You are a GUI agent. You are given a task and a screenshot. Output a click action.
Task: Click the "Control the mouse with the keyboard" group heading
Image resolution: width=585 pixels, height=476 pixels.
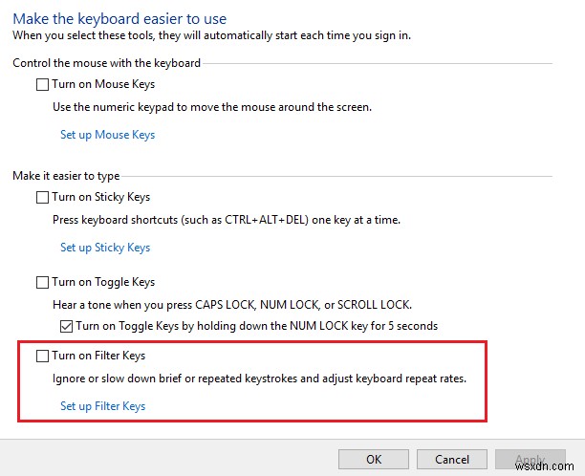tap(106, 63)
